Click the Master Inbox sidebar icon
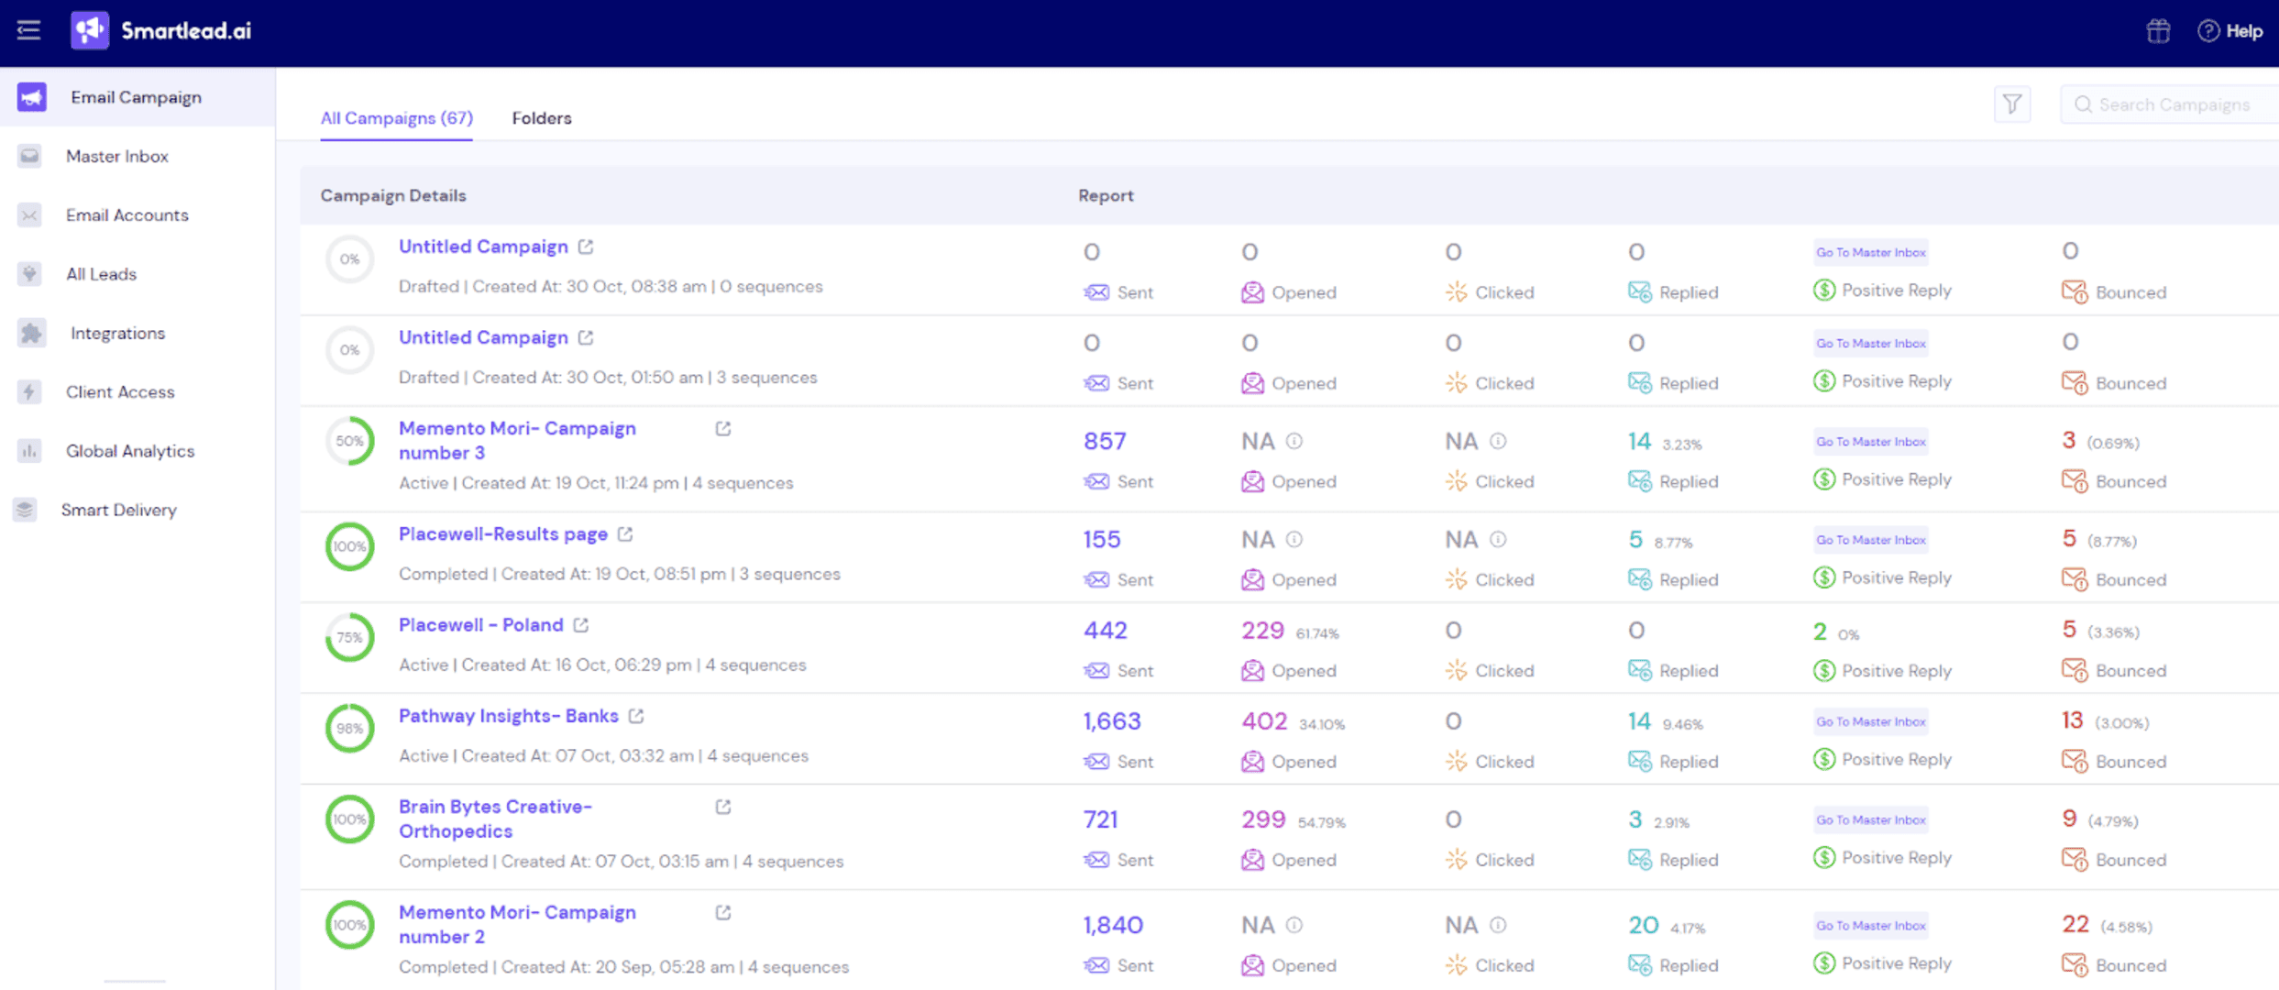This screenshot has width=2279, height=990. [29, 156]
